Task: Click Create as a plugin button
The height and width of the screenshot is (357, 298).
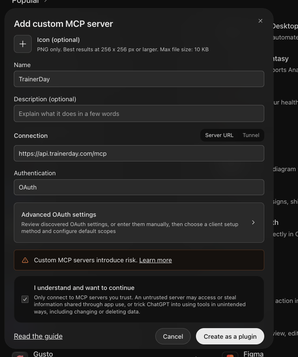Action: [230, 336]
